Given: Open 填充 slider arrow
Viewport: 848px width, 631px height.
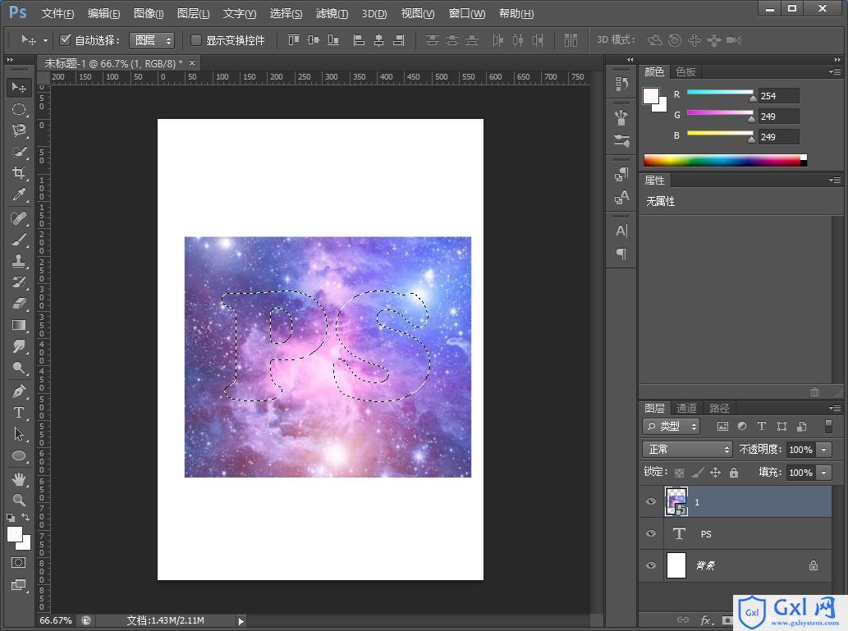Looking at the screenshot, I should (823, 473).
